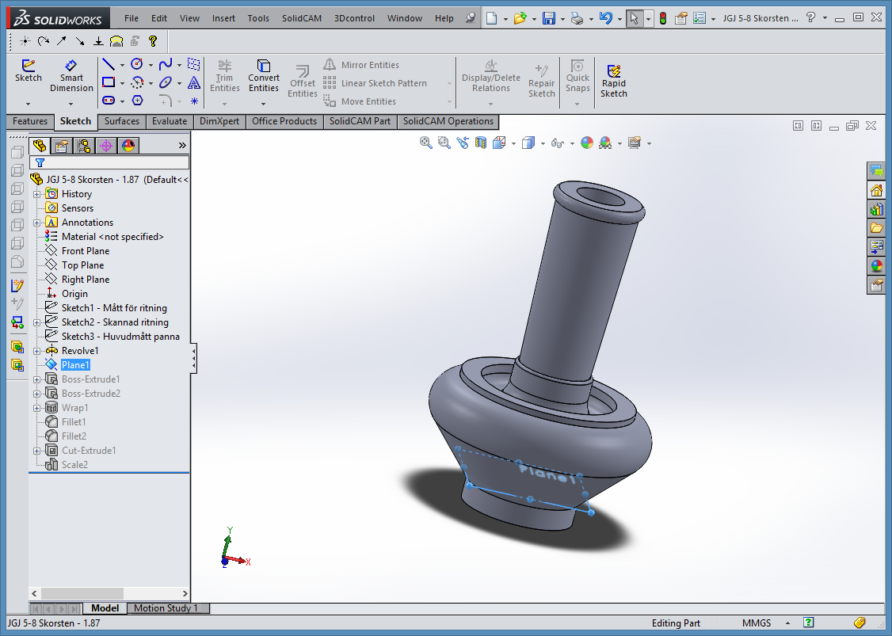This screenshot has width=892, height=636.
Task: Click the Repair Sketch button
Action: (541, 81)
